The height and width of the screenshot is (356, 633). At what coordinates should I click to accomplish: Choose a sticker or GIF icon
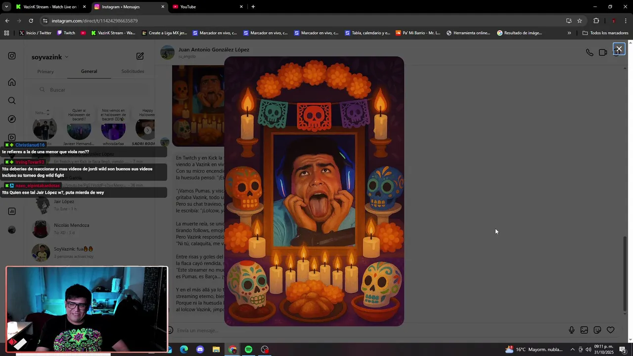(597, 330)
